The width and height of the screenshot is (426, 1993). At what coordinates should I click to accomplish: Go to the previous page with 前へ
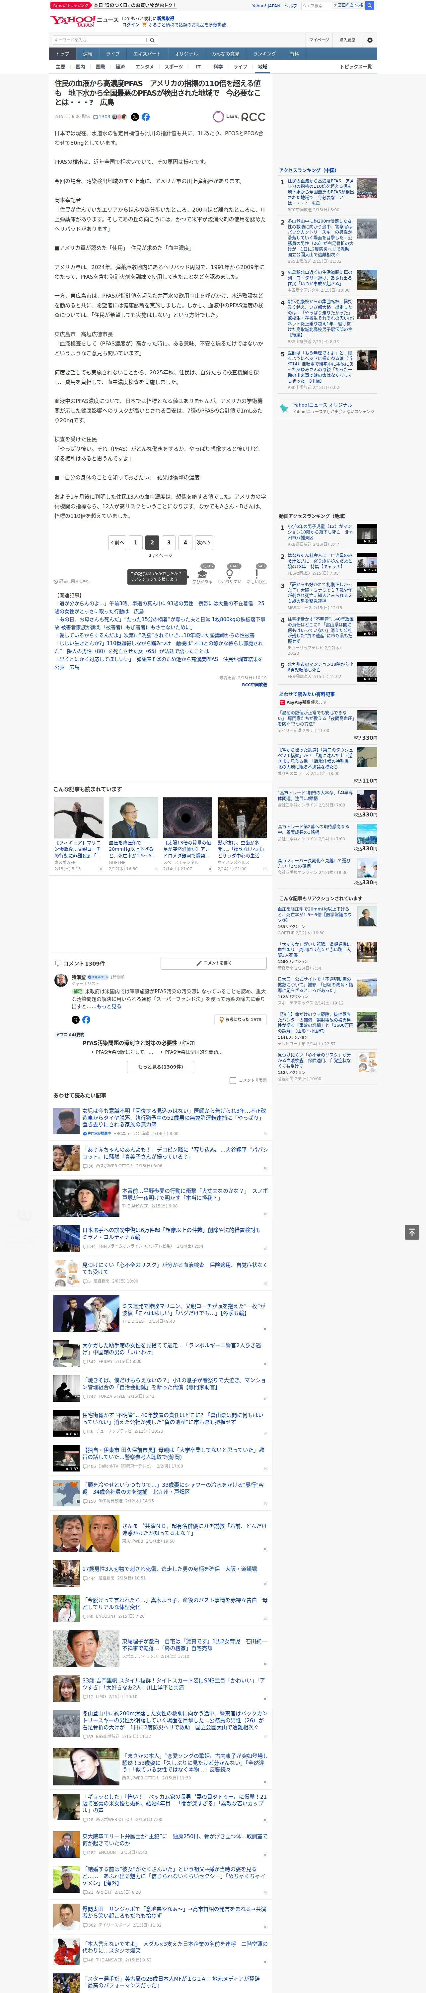tap(117, 542)
